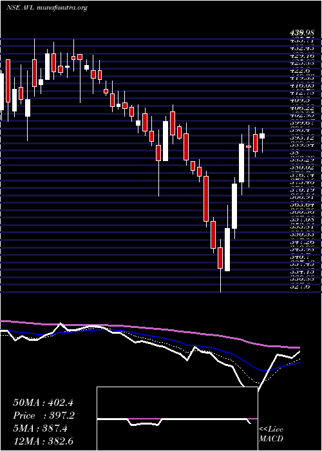The width and height of the screenshot is (322, 451).
Task: Click the 50MA : 402.4 readout
Action: tap(44, 402)
